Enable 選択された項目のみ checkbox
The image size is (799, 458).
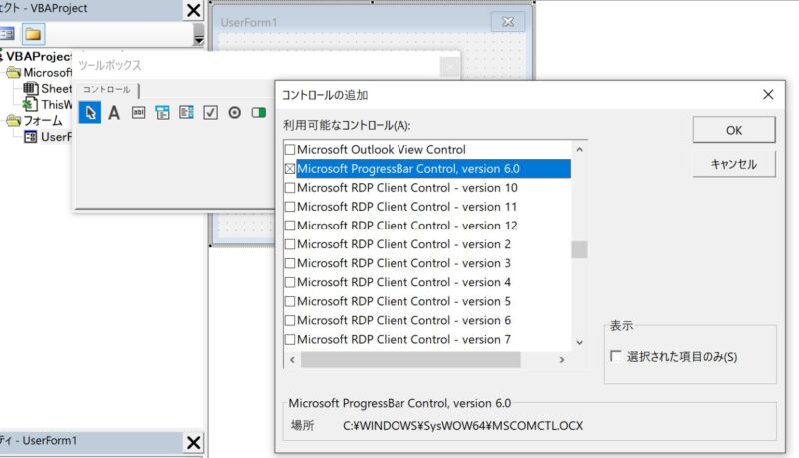(616, 356)
